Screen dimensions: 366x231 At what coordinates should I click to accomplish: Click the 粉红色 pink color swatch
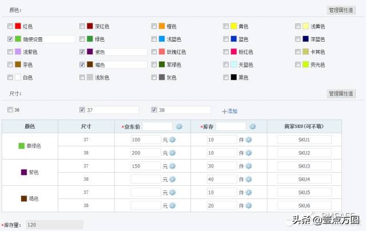234,51
